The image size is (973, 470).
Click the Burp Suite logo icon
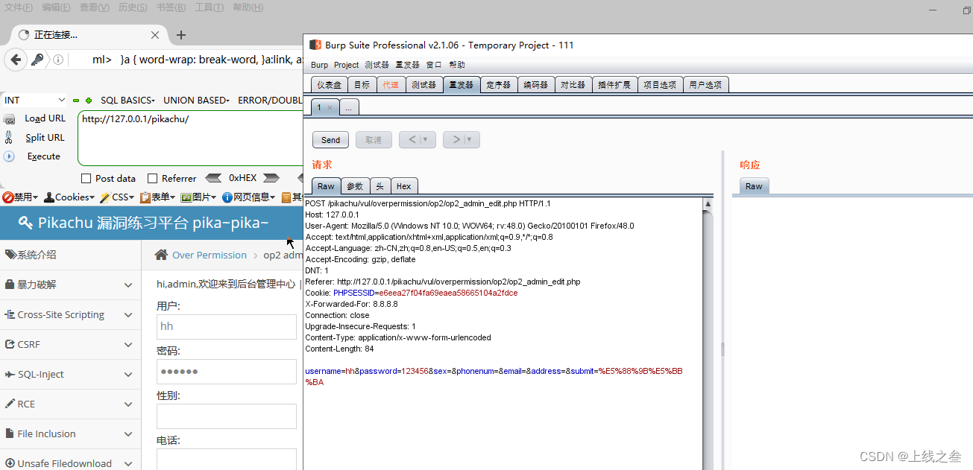315,45
